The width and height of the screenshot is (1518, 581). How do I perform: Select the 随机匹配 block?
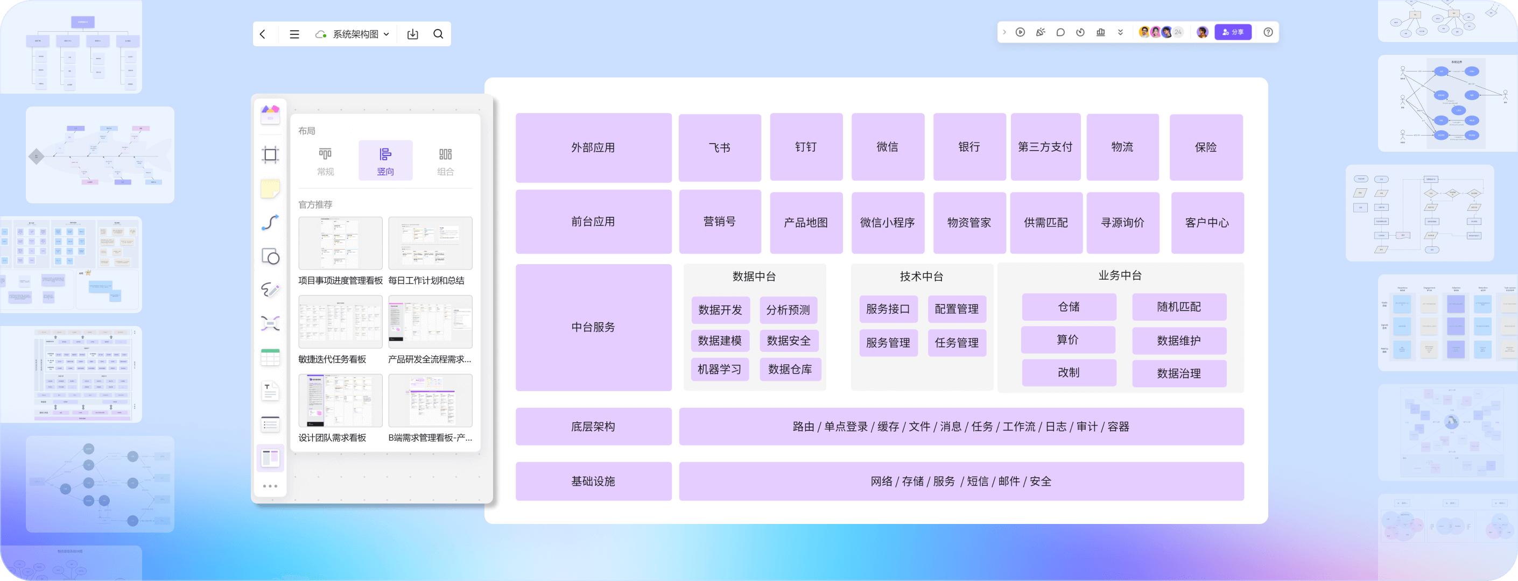[1179, 307]
